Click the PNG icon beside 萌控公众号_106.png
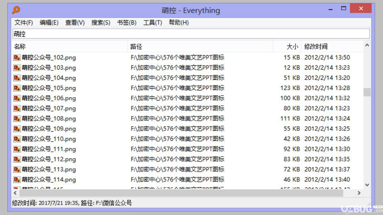Screen dimensions: 383x215 (17, 98)
